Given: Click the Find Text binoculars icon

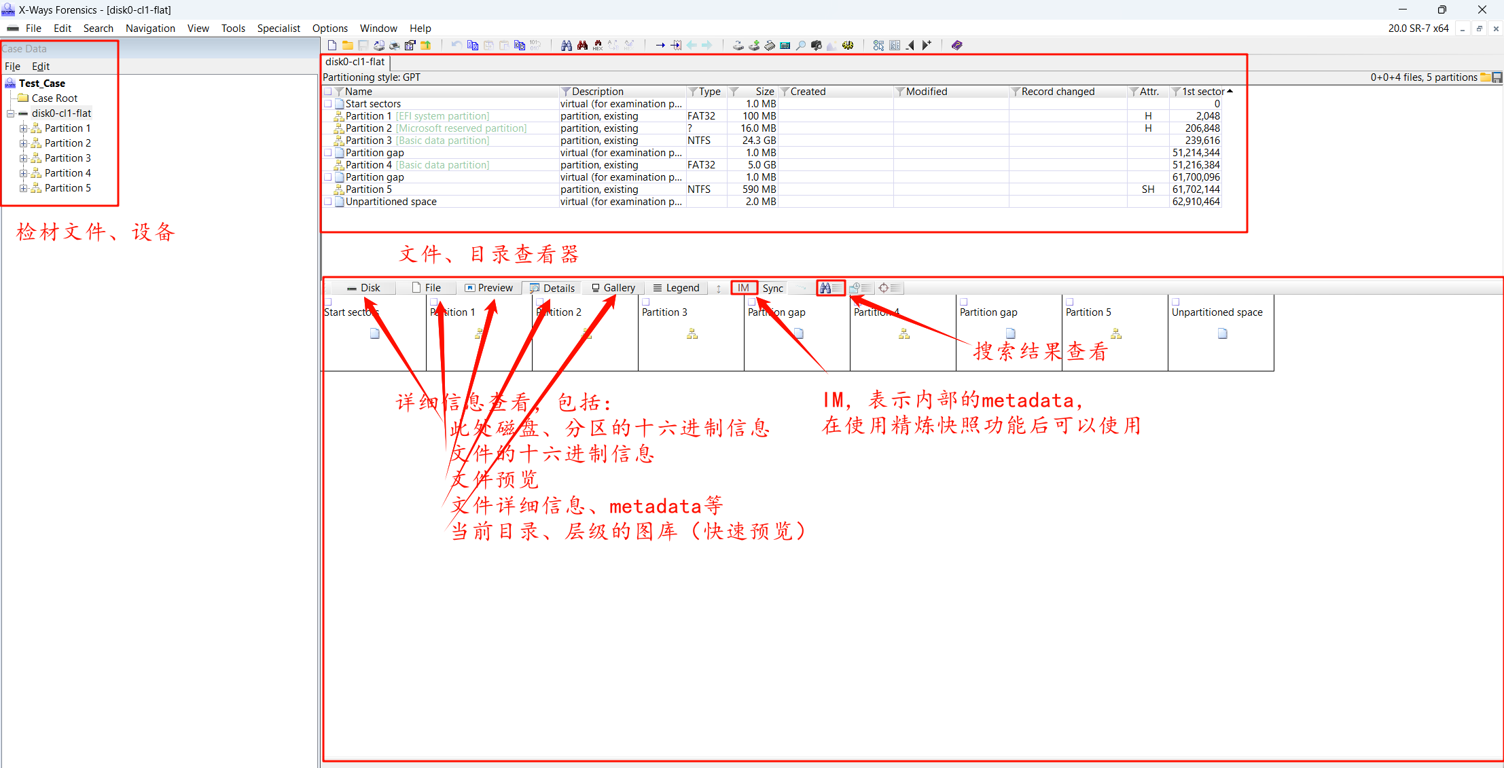Looking at the screenshot, I should [567, 45].
